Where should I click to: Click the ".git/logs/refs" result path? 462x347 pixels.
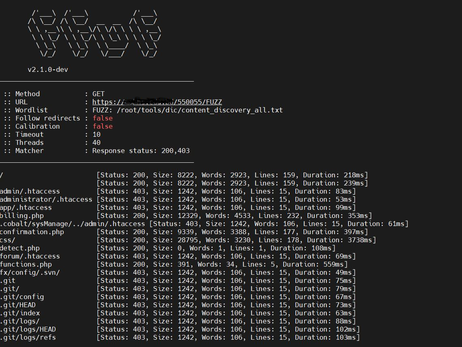28,337
